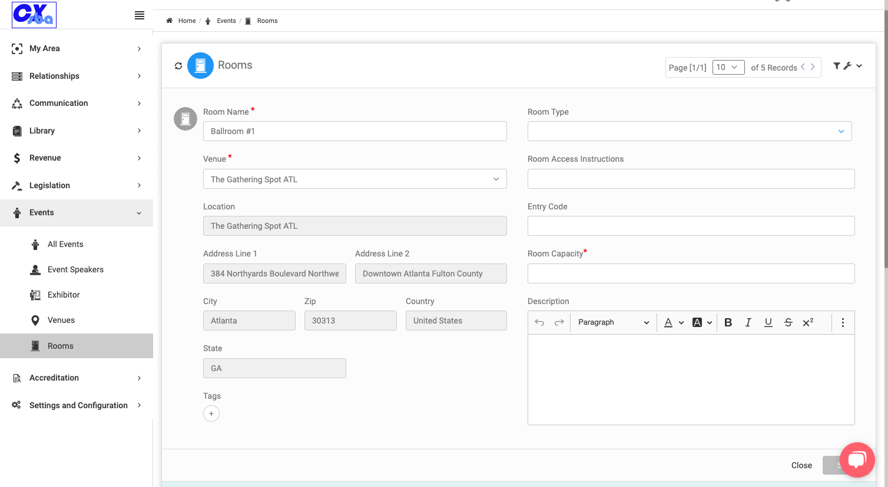Click the redo button in Description editor
Screen dimensions: 888x487
coord(559,322)
